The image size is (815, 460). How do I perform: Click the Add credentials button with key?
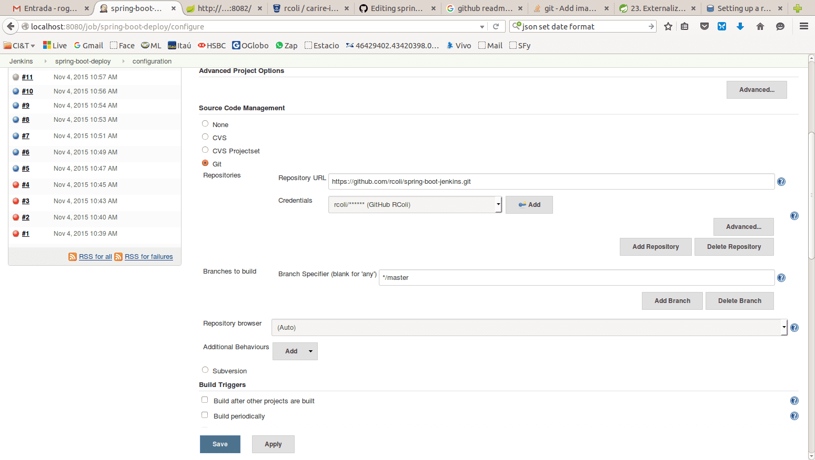529,205
